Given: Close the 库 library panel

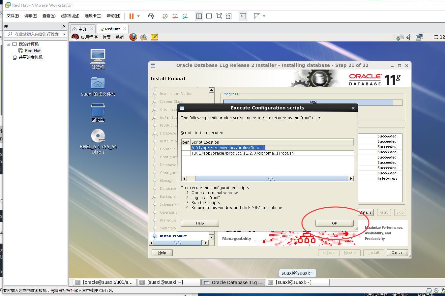Looking at the screenshot, I should coord(64,26).
